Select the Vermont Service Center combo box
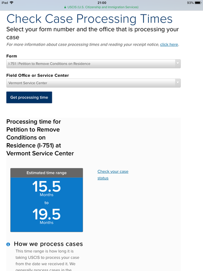The width and height of the screenshot is (203, 271). pos(93,83)
